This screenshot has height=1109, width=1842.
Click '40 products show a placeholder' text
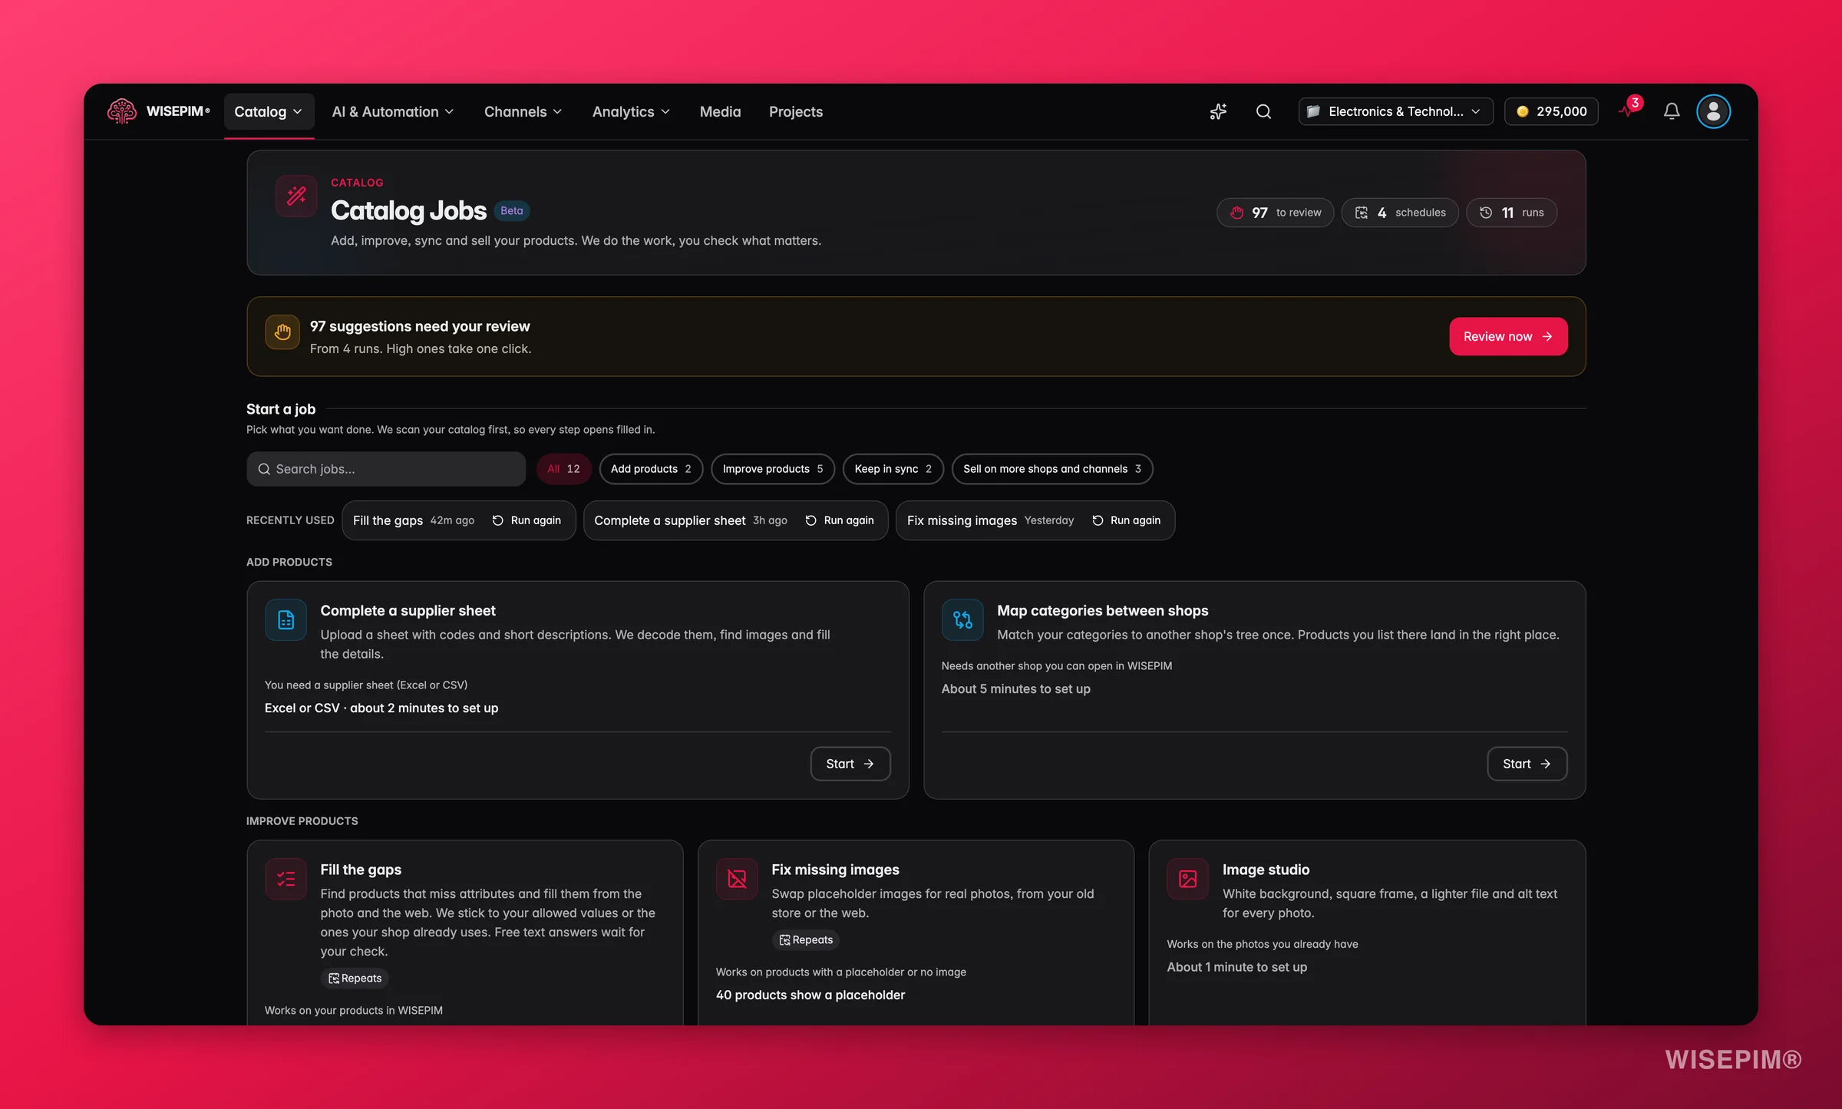coord(810,995)
